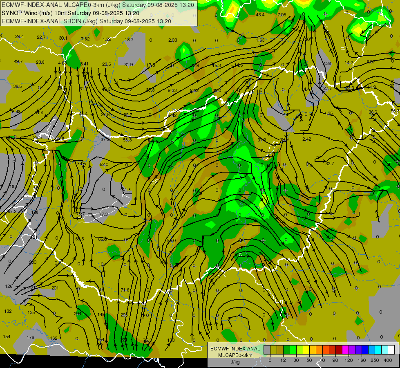
Task: Click the 120 tick on legend scale
Action: click(349, 360)
